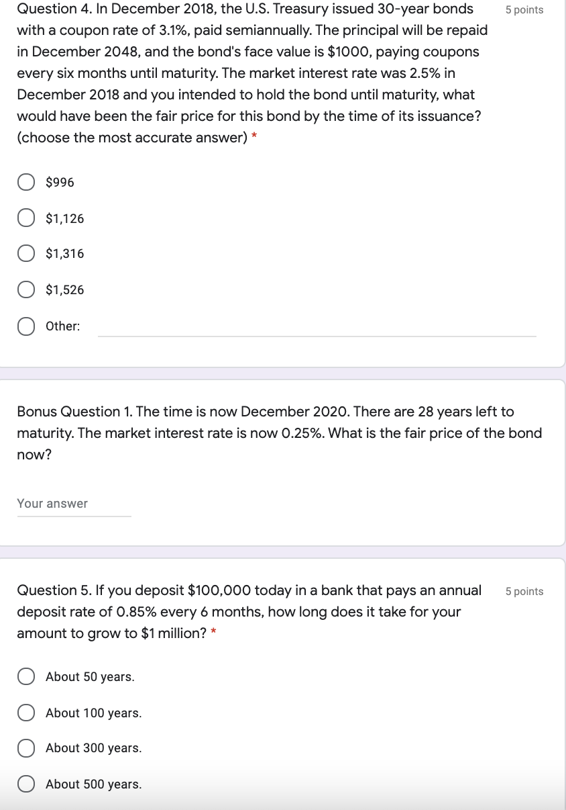Choose About 100 years answer
Image resolution: width=566 pixels, height=810 pixels.
click(26, 713)
